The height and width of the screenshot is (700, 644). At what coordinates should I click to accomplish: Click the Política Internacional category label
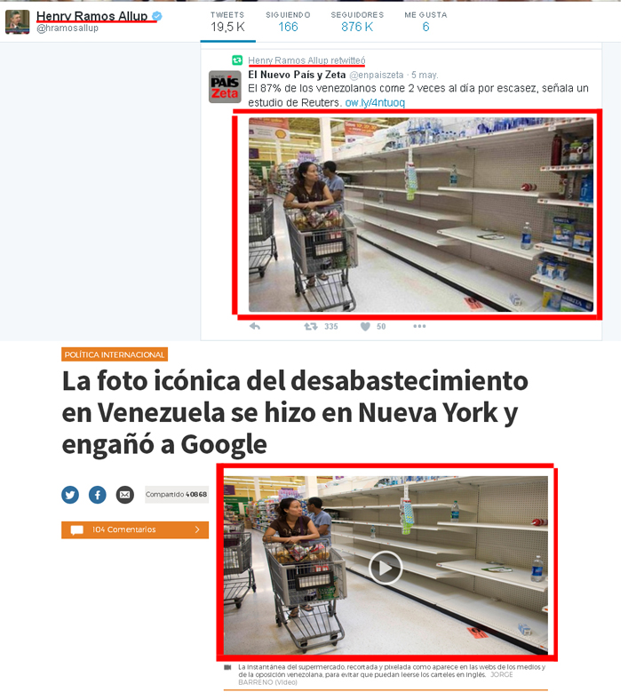click(x=115, y=354)
